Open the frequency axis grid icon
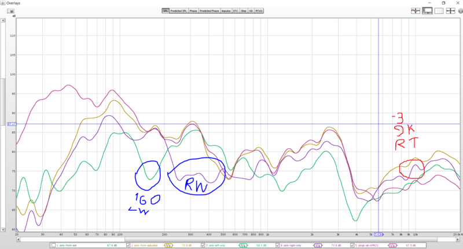Screen dimensions: 463x249 click(439, 11)
